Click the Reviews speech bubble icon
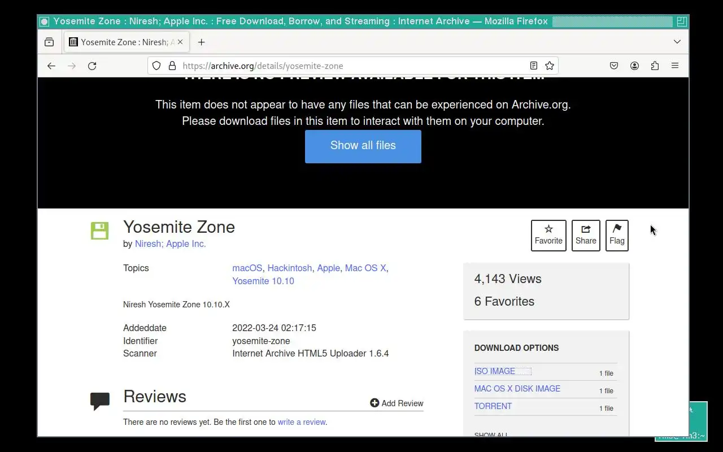The image size is (723, 452). click(x=100, y=401)
